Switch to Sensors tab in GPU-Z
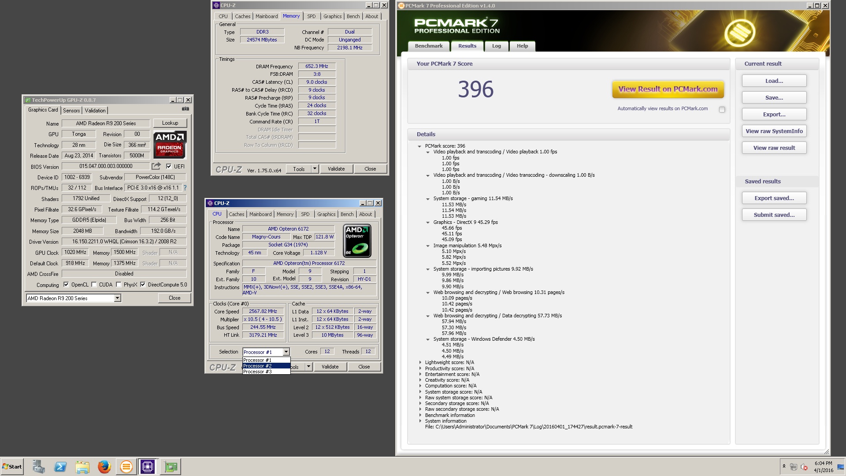The width and height of the screenshot is (846, 476). (x=71, y=110)
